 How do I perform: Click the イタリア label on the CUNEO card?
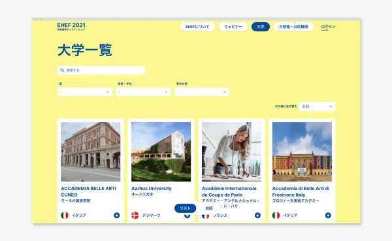coord(79,216)
